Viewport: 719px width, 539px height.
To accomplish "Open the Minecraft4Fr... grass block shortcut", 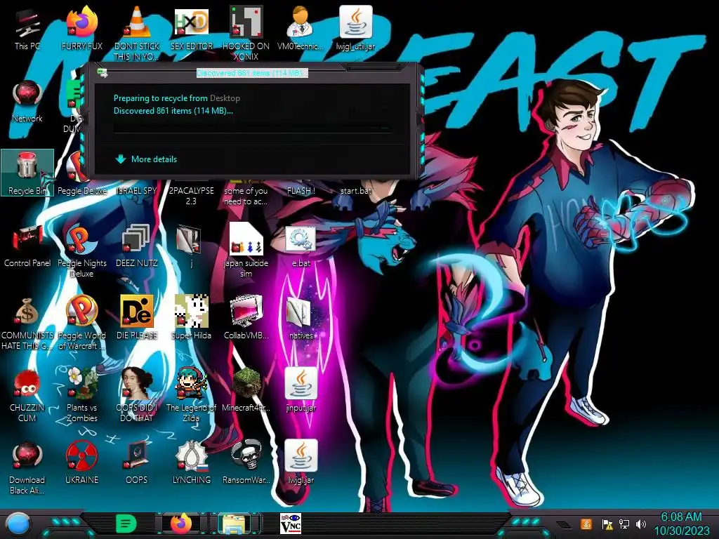I will 246,390.
